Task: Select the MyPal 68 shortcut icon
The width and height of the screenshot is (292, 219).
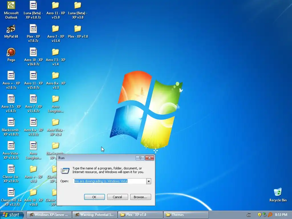Action: click(11, 31)
